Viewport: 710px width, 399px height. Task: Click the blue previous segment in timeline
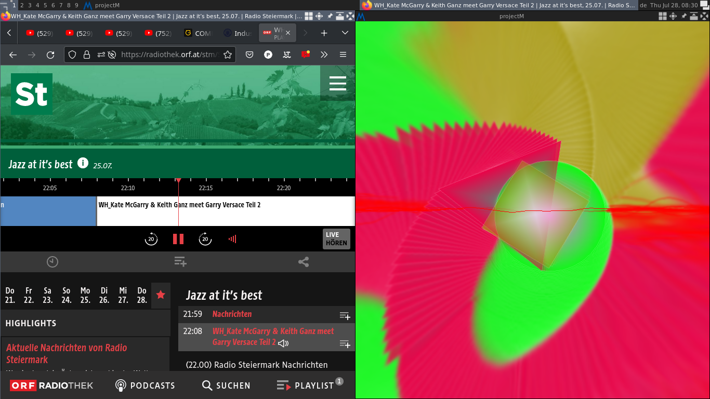click(x=48, y=211)
